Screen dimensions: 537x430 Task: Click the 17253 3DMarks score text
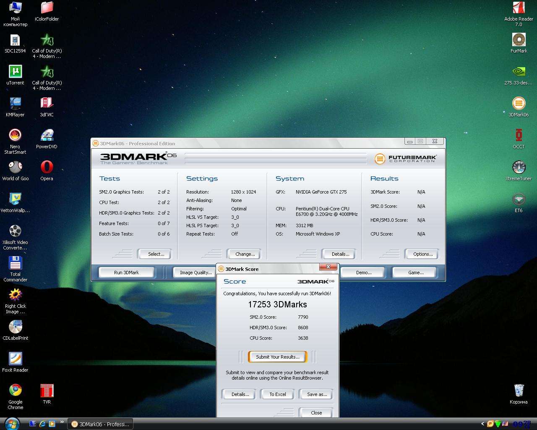tap(277, 304)
